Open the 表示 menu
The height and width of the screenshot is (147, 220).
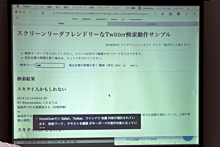point(58,7)
